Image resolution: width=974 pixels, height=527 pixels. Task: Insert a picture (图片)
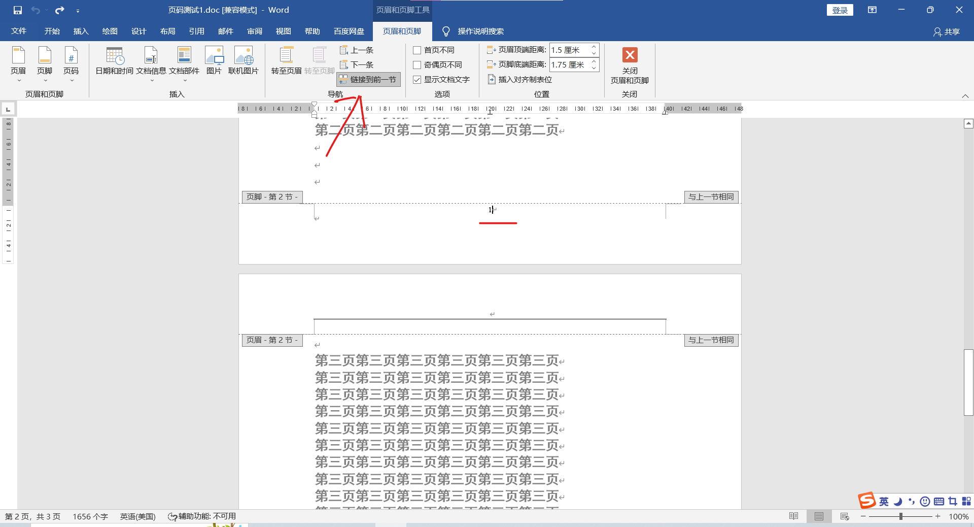[x=214, y=61]
